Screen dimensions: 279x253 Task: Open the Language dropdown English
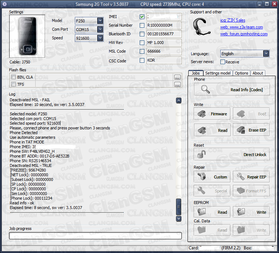245,54
